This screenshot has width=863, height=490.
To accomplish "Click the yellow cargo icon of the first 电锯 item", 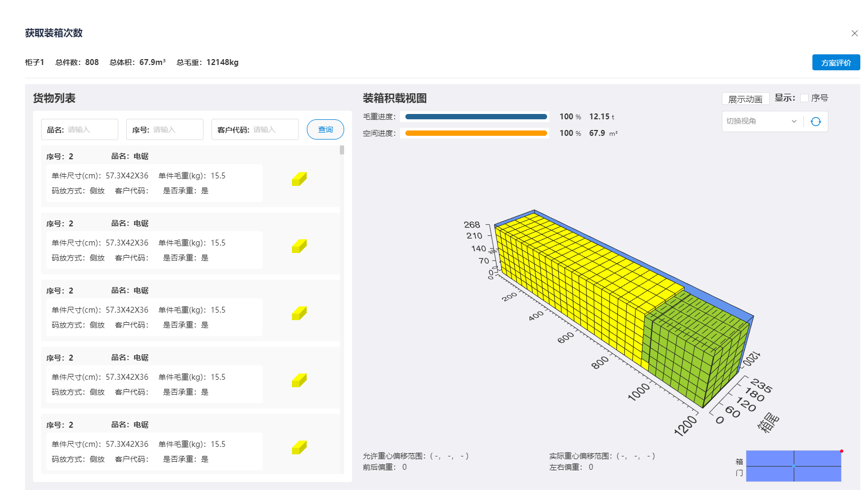I will pos(299,179).
